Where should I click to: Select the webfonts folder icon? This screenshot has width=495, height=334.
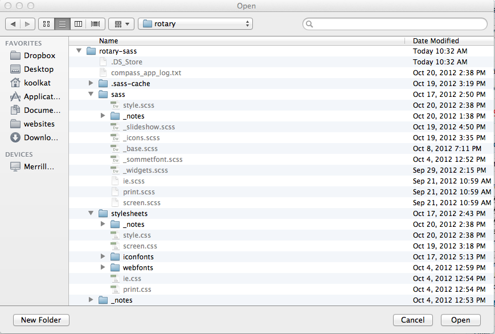click(x=115, y=268)
